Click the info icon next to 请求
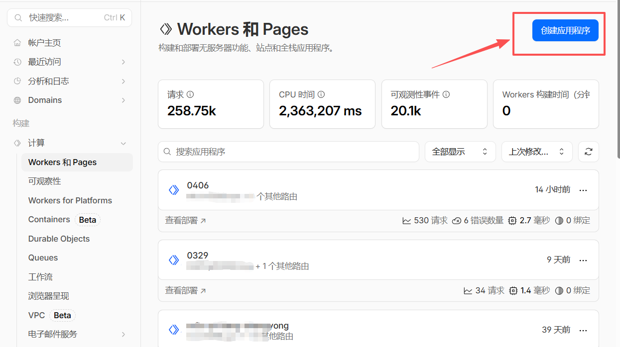Viewport: 620px width, 347px height. click(x=190, y=94)
